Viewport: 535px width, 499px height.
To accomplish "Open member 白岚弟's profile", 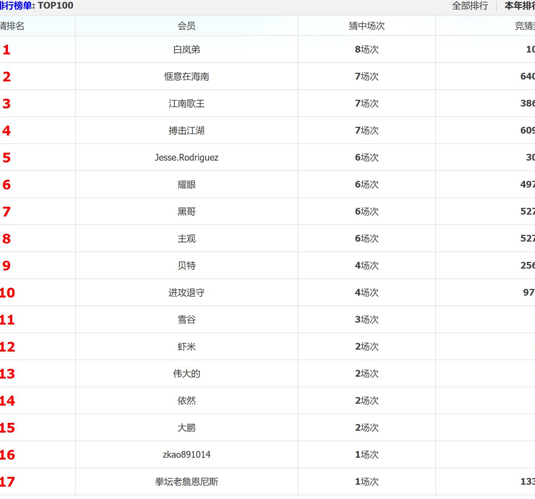I will [186, 50].
